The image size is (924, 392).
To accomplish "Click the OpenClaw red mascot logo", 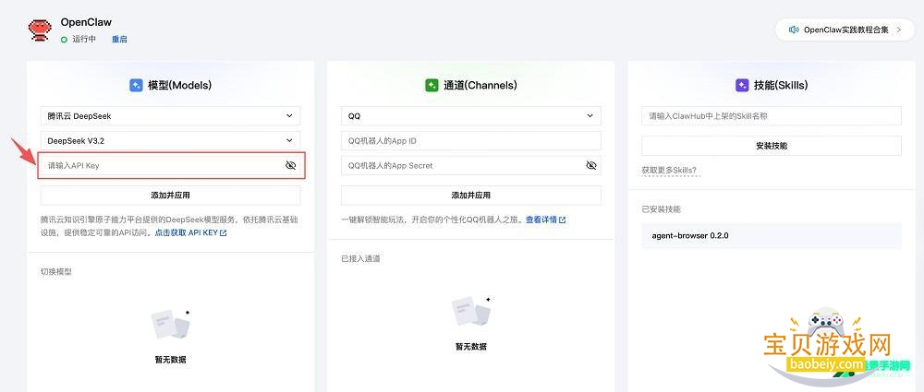I will (40, 30).
